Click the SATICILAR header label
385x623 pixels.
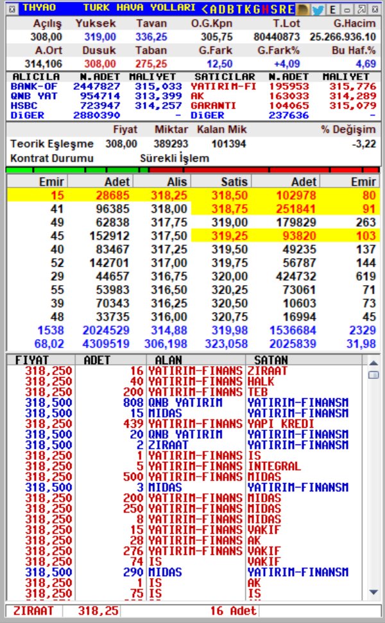(224, 76)
